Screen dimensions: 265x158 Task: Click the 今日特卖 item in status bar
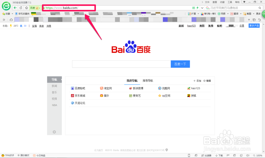coord(39,155)
